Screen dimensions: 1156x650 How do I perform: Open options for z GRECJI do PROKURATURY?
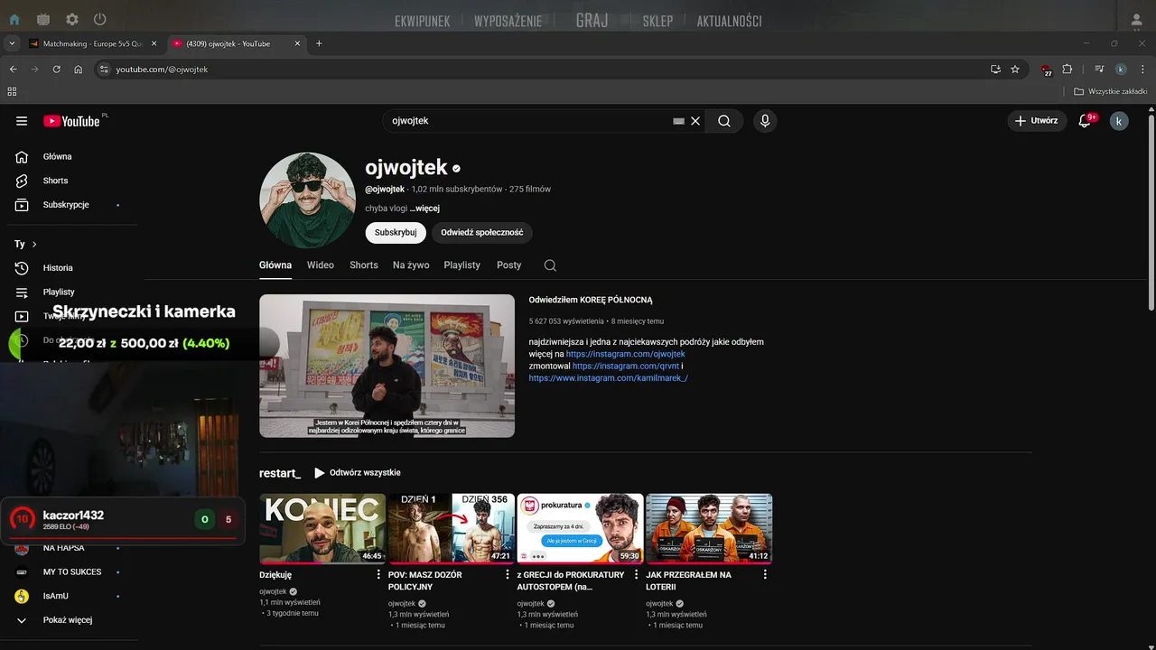636,575
